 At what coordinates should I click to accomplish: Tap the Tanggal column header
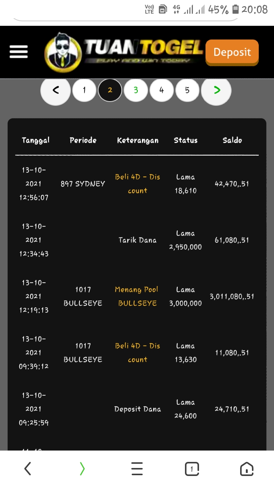click(x=36, y=140)
